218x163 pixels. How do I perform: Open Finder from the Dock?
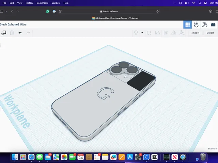[15, 157]
